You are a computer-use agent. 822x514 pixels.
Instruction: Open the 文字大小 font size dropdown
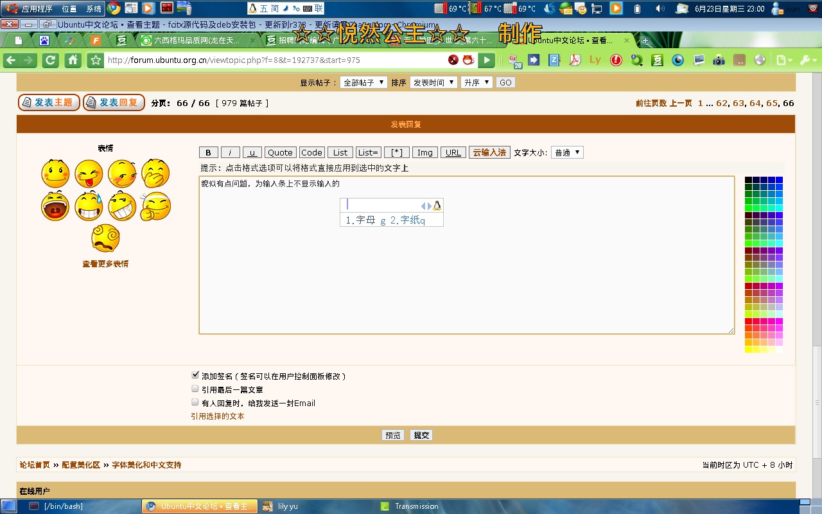point(567,152)
